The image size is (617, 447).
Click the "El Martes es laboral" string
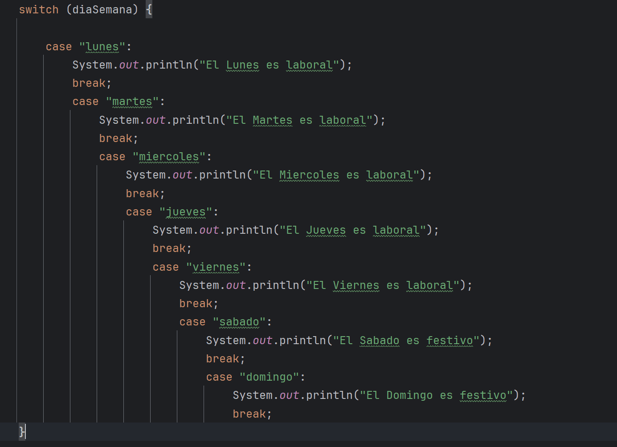(x=299, y=120)
